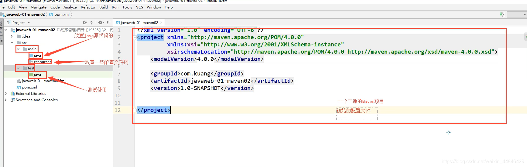The height and width of the screenshot is (167, 527).
Task: Open the Window menu
Action: (x=154, y=7)
